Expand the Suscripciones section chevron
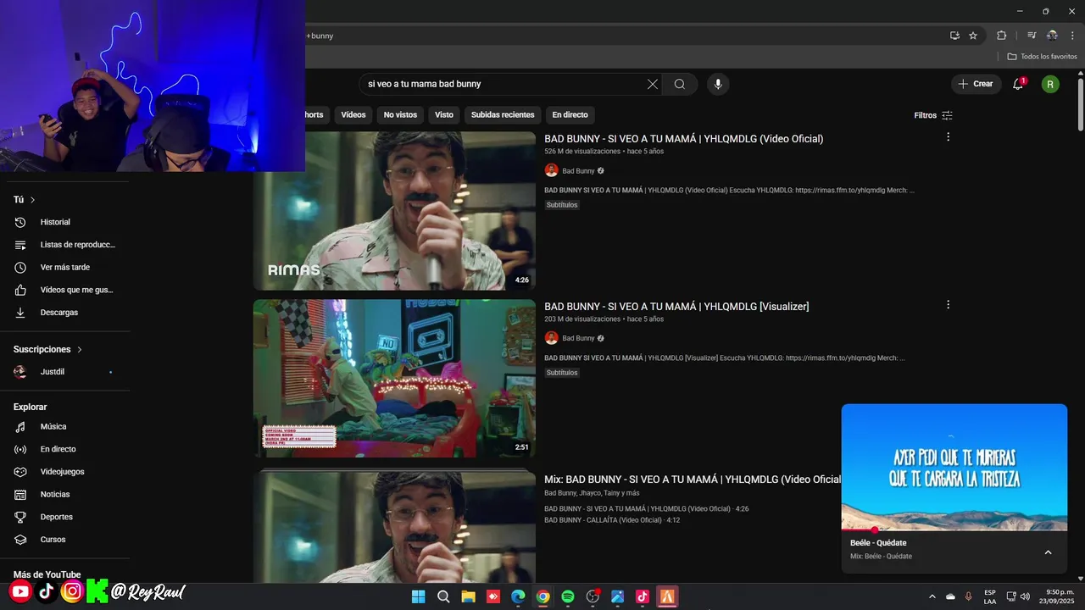 tap(80, 349)
